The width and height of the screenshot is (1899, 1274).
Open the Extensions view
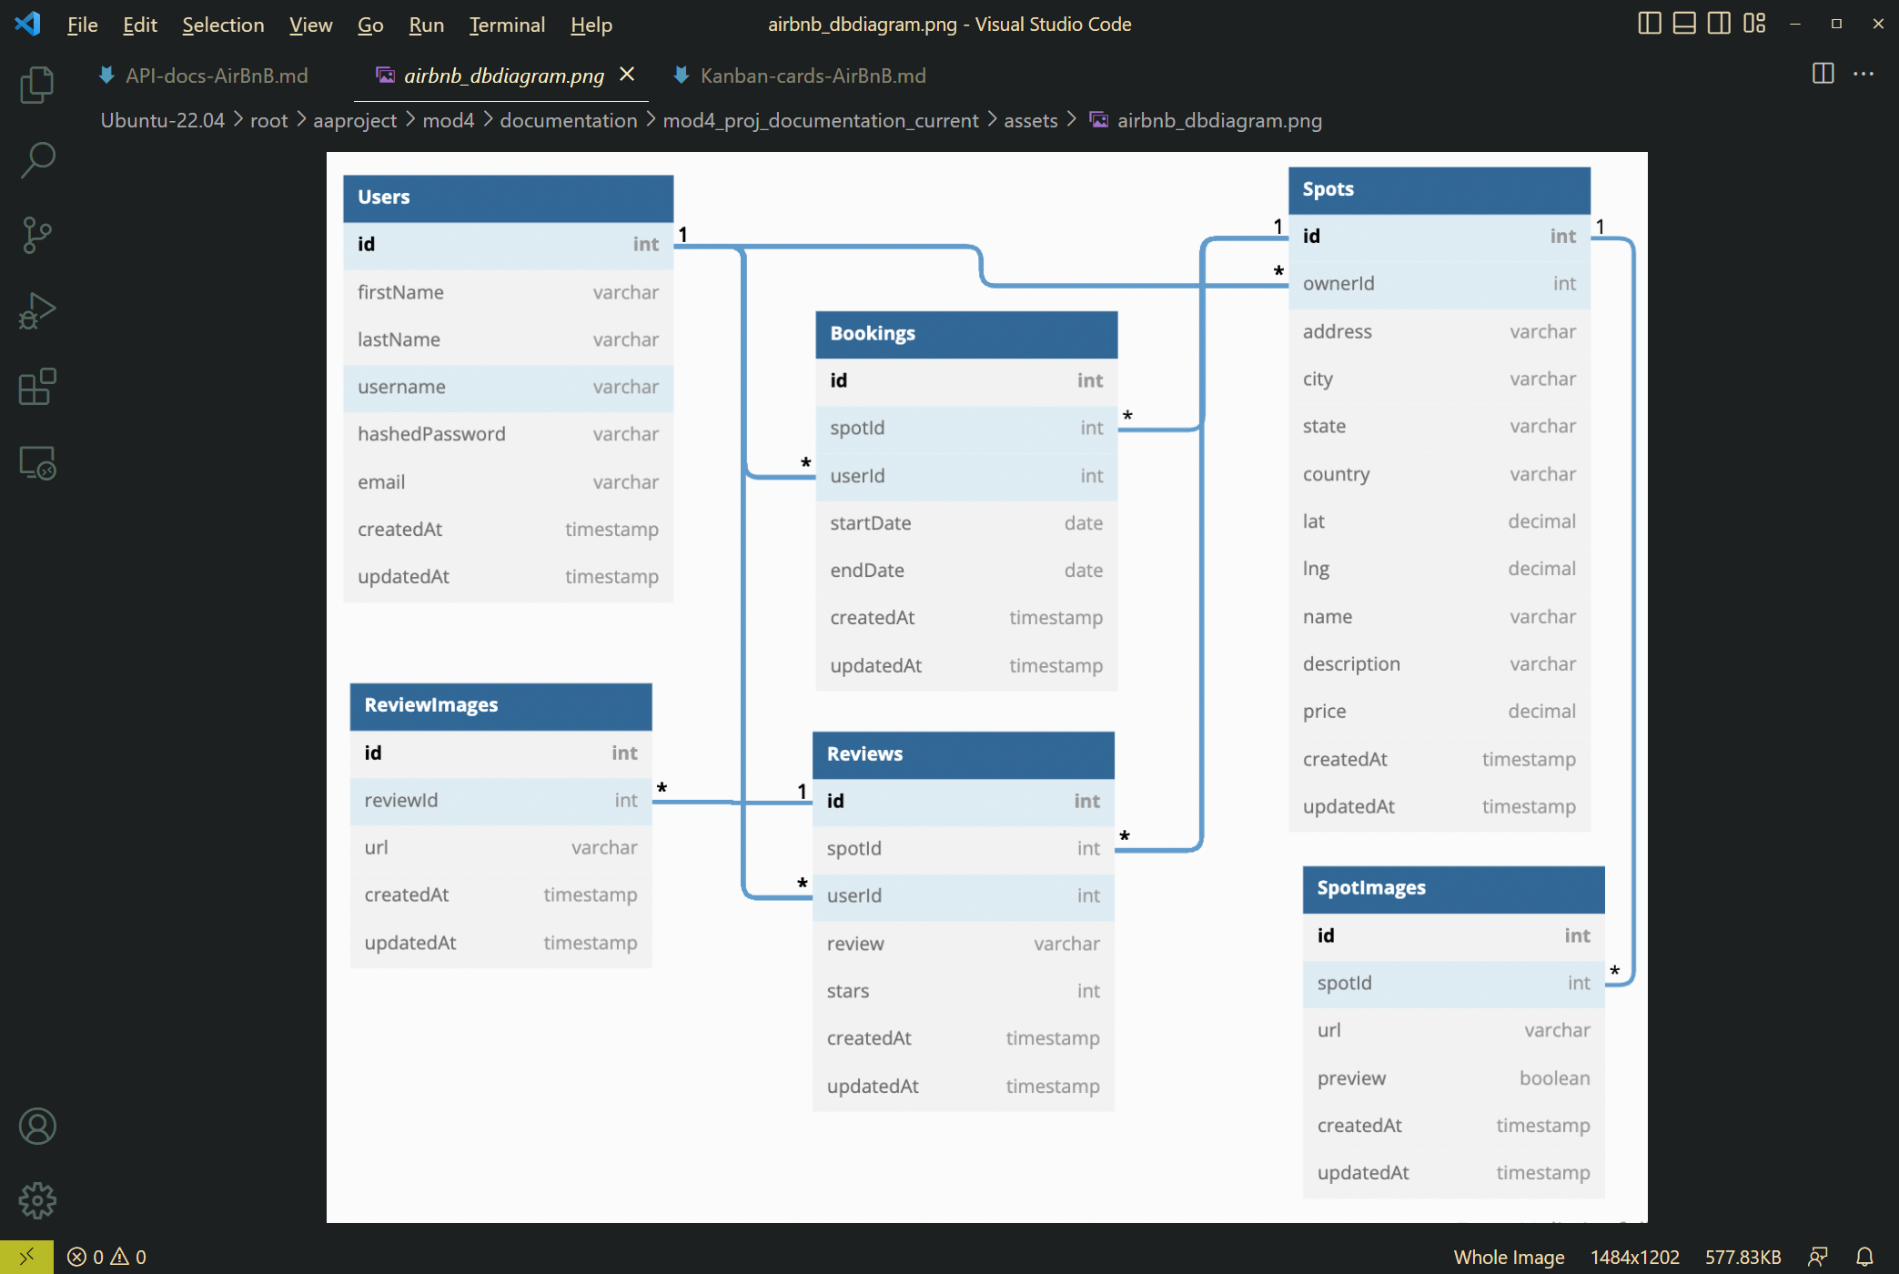click(35, 386)
